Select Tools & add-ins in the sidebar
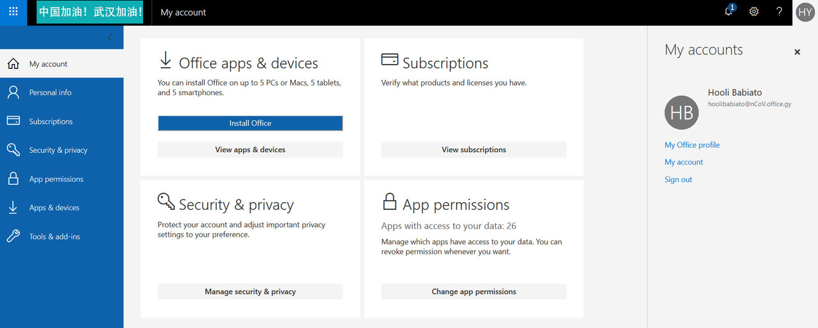This screenshot has width=818, height=328. coord(61,237)
